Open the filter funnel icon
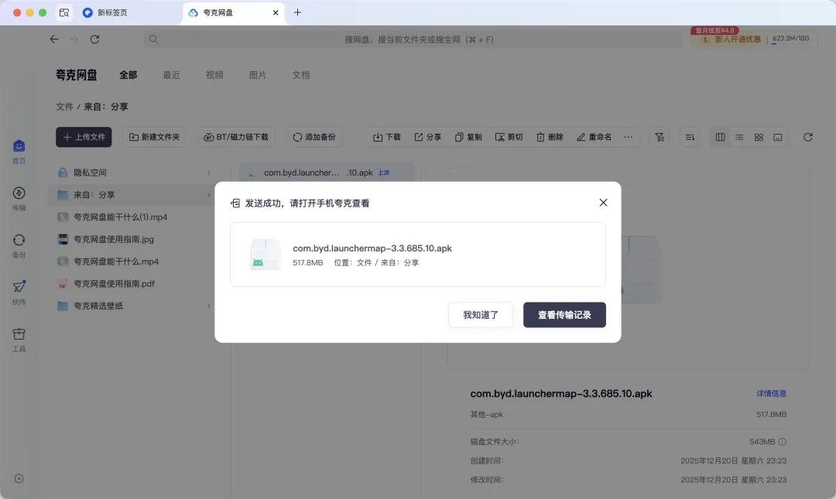The image size is (836, 499). [x=660, y=137]
